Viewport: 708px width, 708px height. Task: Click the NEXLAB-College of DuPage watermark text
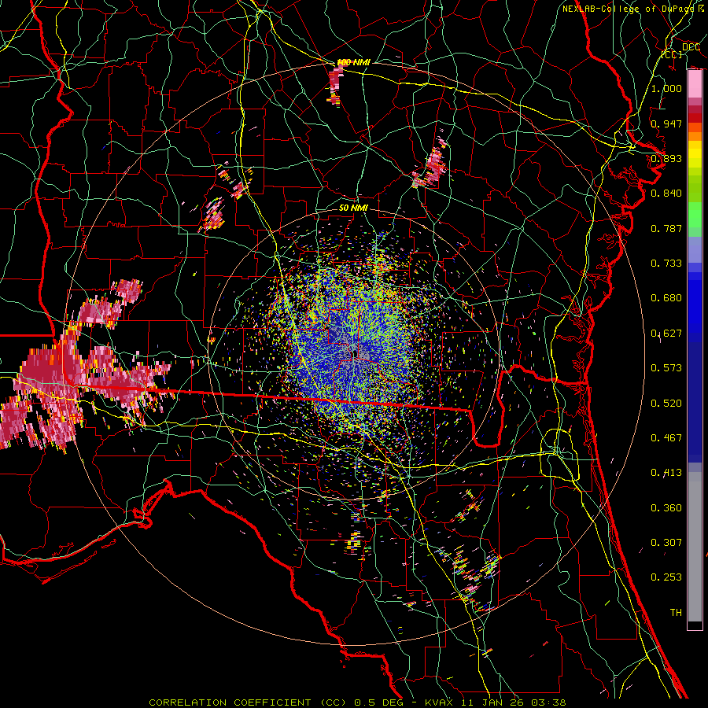pos(632,9)
